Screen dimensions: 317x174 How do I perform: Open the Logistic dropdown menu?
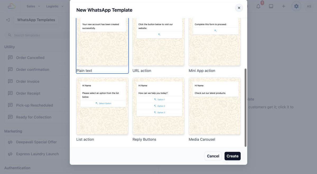(x=55, y=6)
